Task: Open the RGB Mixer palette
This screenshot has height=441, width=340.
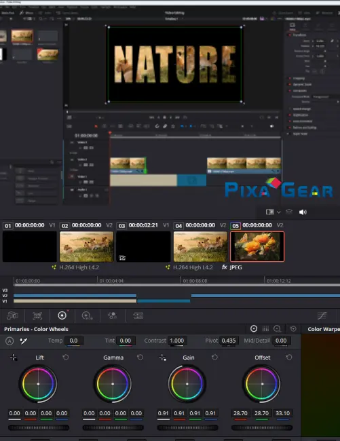Action: [x=112, y=315]
